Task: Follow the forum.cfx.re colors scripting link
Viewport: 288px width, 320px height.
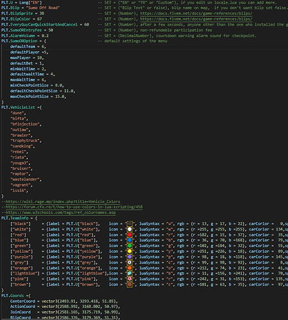Action: [x=74, y=207]
